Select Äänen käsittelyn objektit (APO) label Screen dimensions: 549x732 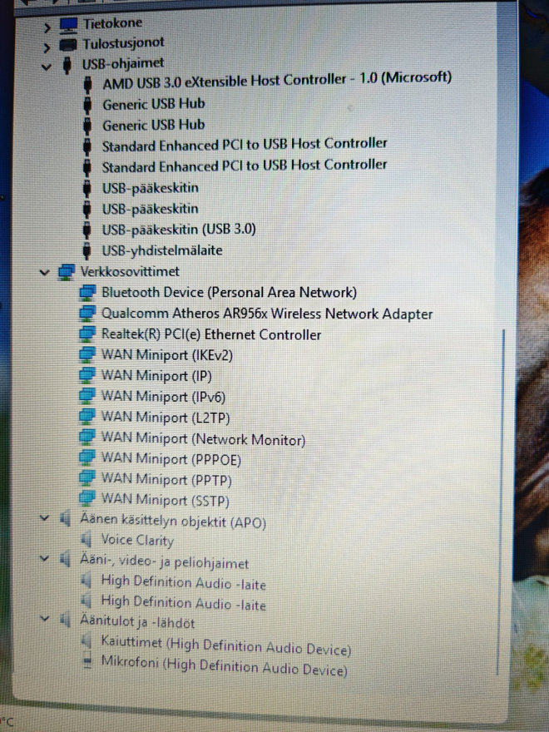173,520
